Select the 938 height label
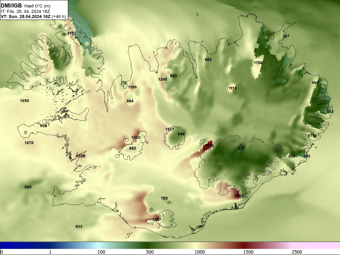The image size is (340, 255). [x=44, y=125]
